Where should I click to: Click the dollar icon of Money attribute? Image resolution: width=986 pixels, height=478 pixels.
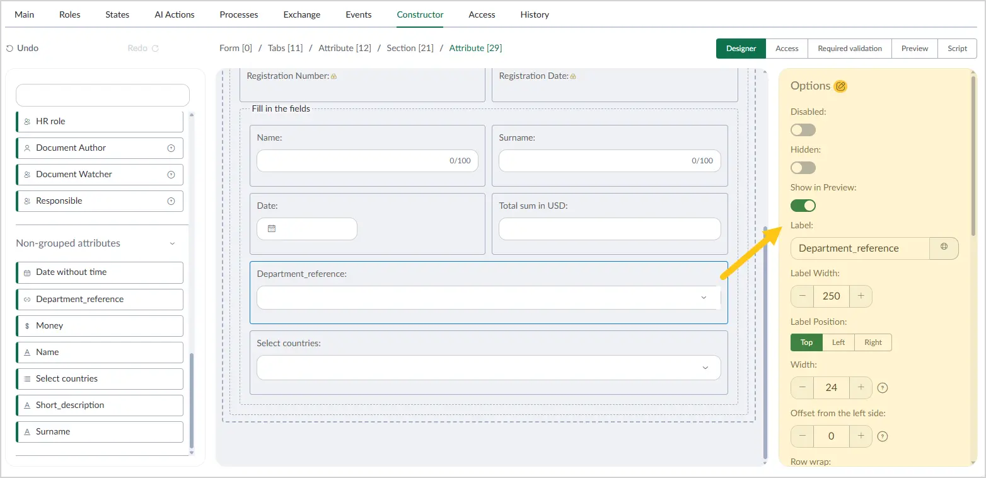(27, 326)
